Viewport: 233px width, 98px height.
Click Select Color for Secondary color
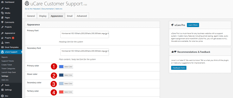click(68, 84)
